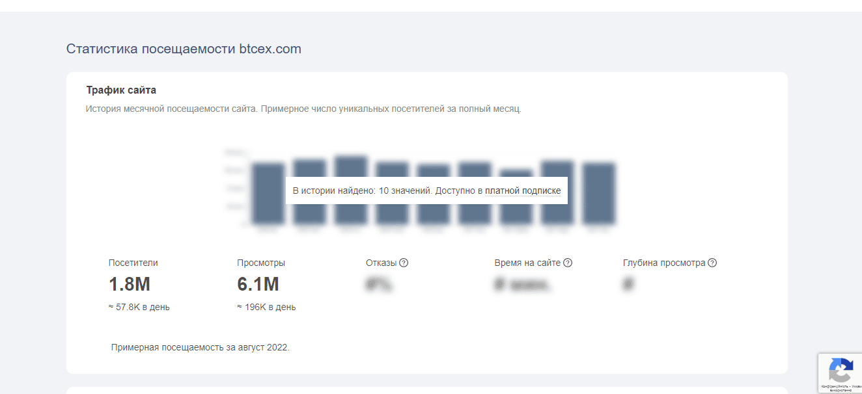Screen dimensions: 862x394
Task: Open the платной подписке link
Action: [x=521, y=190]
